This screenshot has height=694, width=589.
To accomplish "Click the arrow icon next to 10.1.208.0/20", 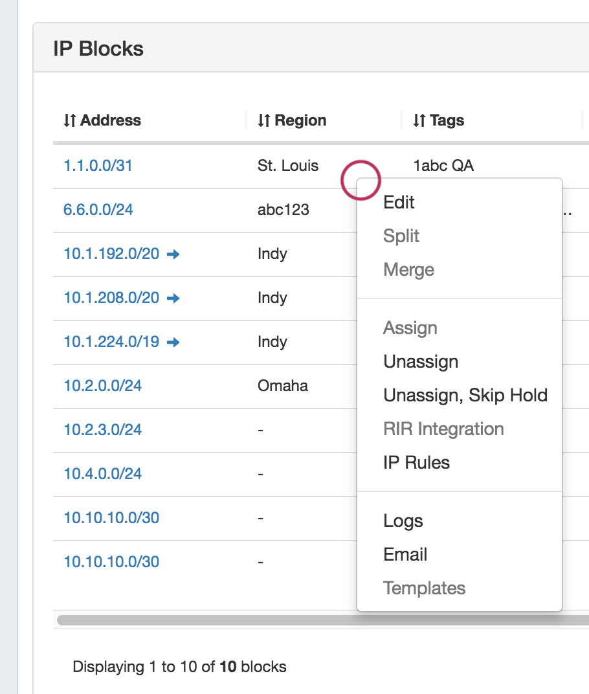I will click(173, 298).
